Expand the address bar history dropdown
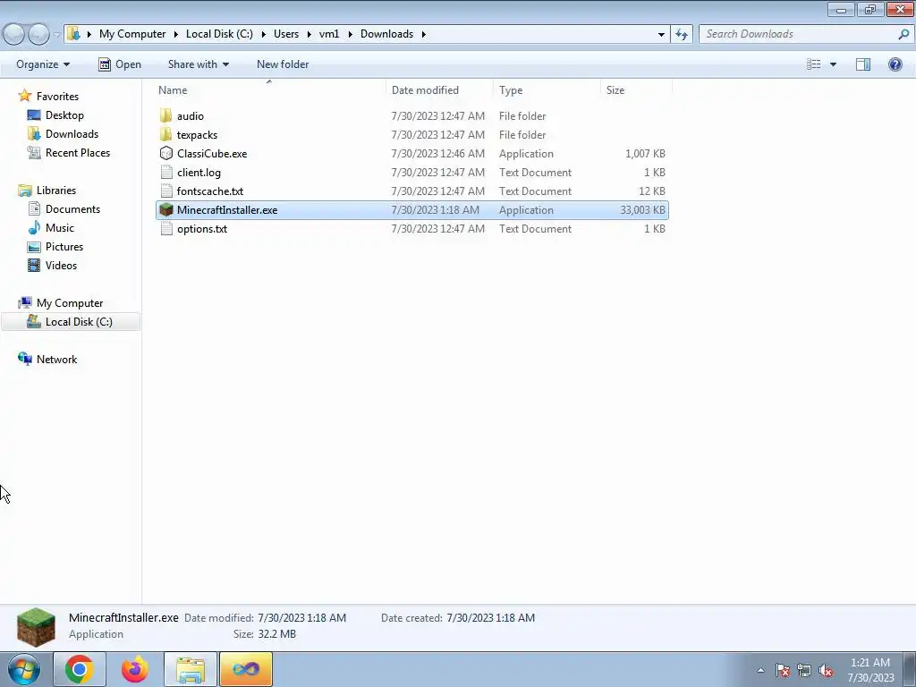The image size is (916, 687). tap(661, 35)
